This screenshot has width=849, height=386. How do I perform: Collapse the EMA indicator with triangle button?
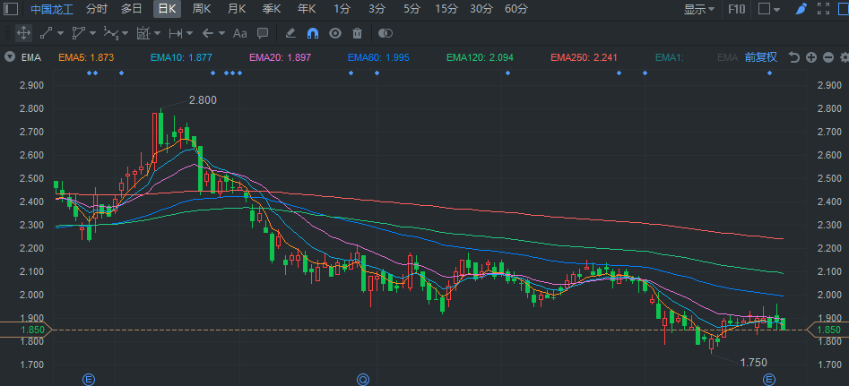click(9, 57)
